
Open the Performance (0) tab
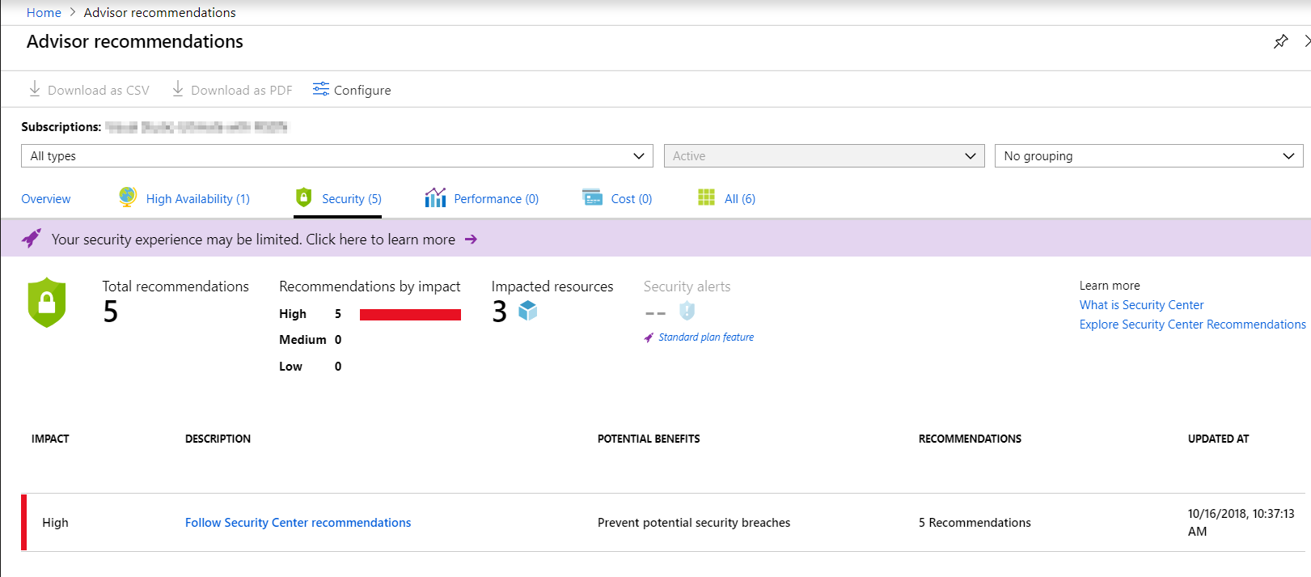coord(497,199)
